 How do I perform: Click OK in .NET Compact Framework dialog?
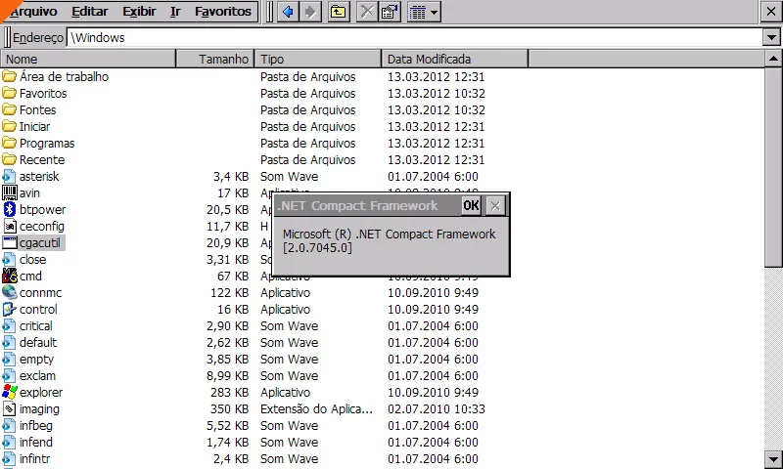click(471, 205)
